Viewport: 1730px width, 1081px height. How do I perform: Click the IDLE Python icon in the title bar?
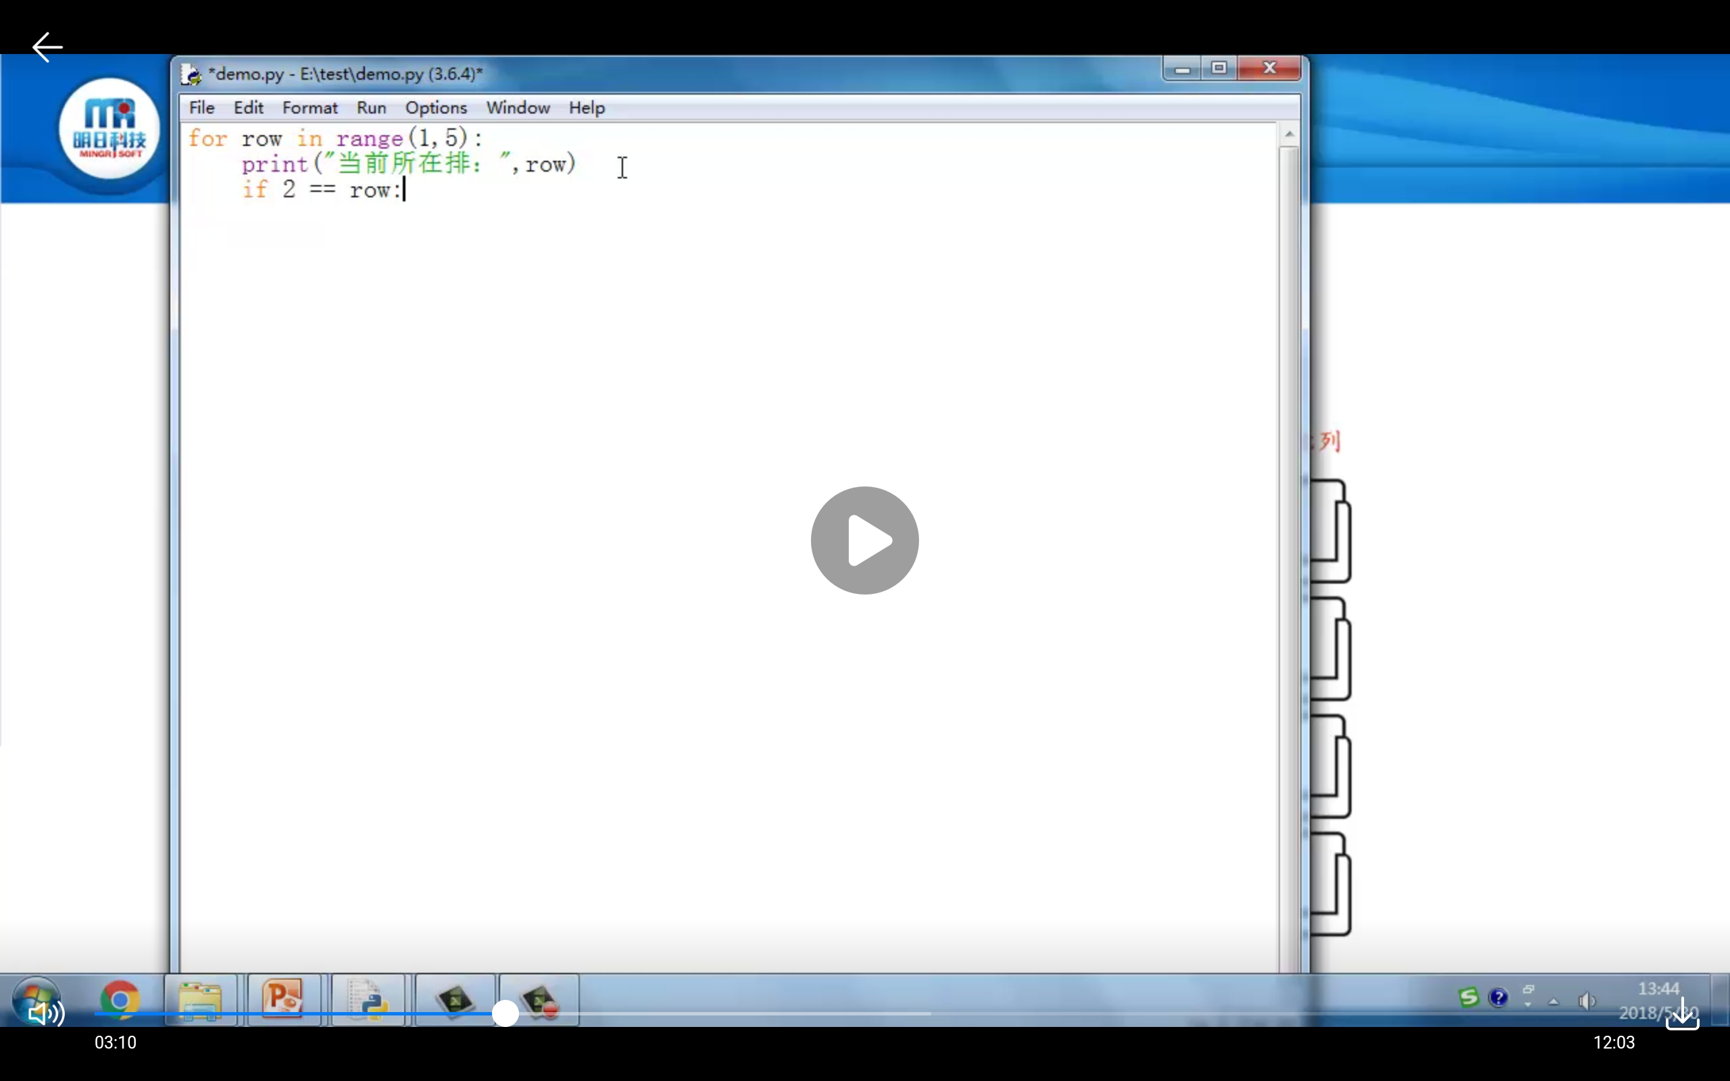191,74
